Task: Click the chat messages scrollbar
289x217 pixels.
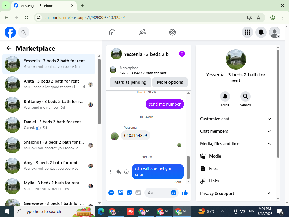Action: coord(188,167)
